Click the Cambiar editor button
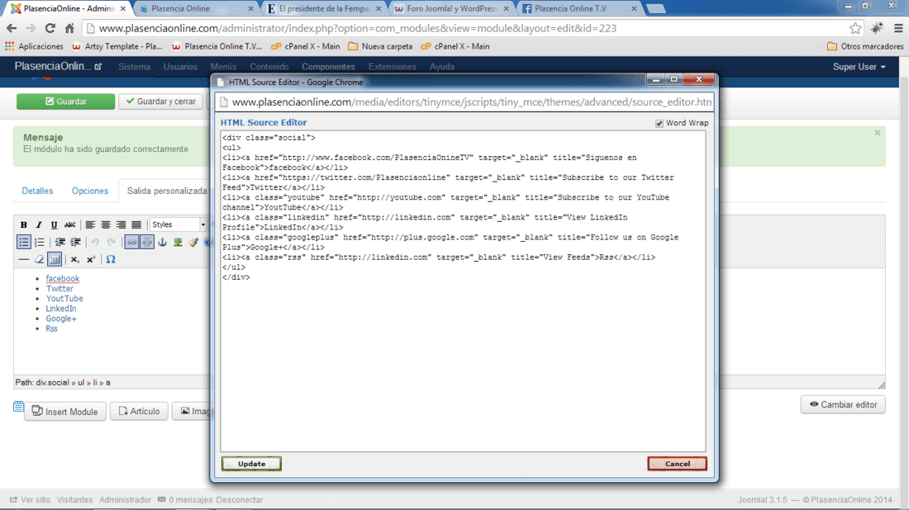 pos(843,404)
